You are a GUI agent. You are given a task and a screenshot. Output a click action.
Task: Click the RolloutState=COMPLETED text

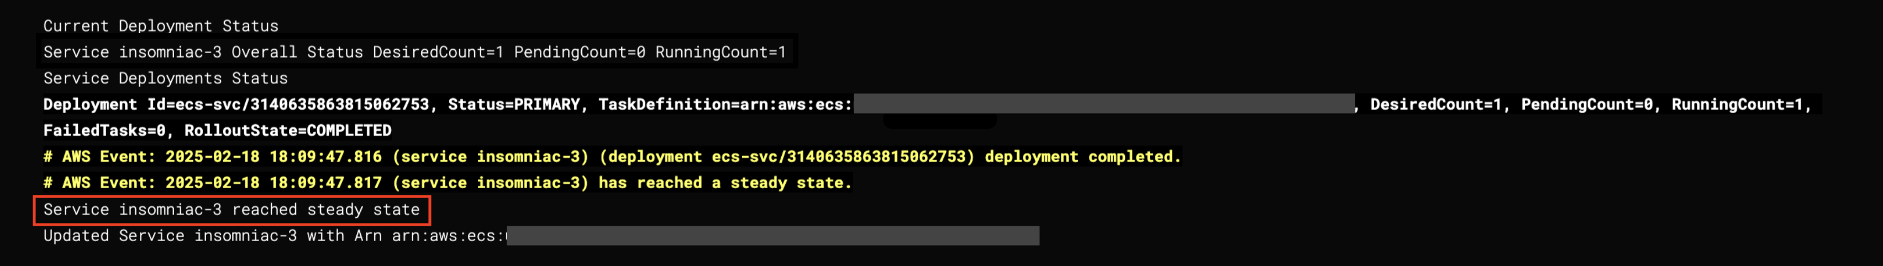point(288,131)
